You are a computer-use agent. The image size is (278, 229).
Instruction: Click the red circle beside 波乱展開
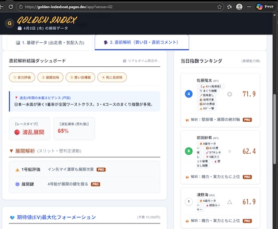click(x=17, y=132)
